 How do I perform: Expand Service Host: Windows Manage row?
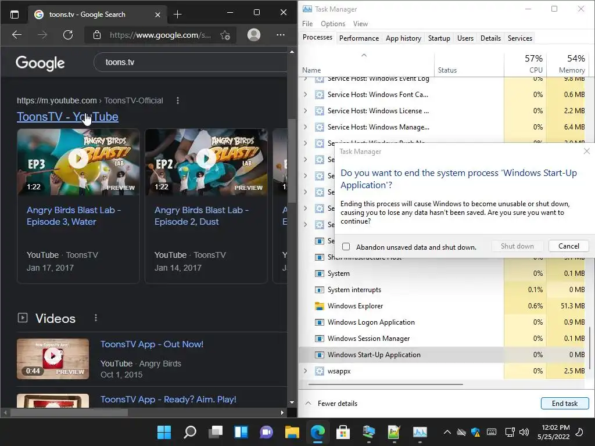point(306,127)
